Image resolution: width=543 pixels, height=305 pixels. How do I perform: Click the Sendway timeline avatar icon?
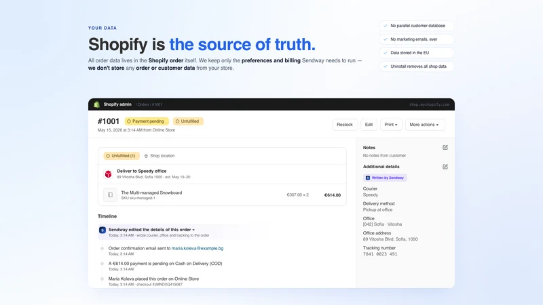(x=102, y=230)
